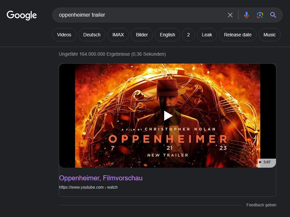This screenshot has height=217, width=290.
Task: Click the Google logo
Action: coord(21,15)
